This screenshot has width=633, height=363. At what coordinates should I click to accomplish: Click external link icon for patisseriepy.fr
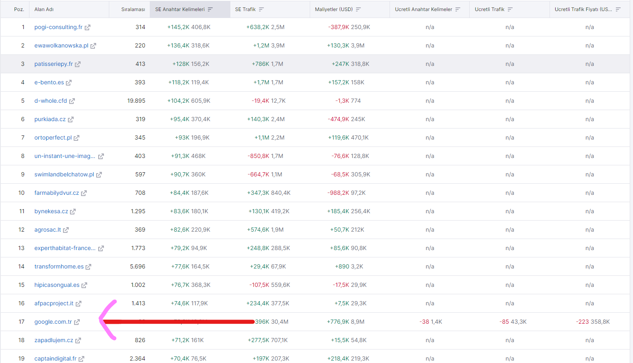pos(78,64)
